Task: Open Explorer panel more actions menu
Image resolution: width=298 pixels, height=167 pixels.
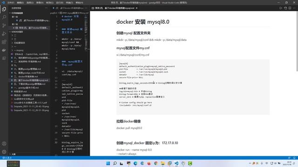Action: coord(47,8)
